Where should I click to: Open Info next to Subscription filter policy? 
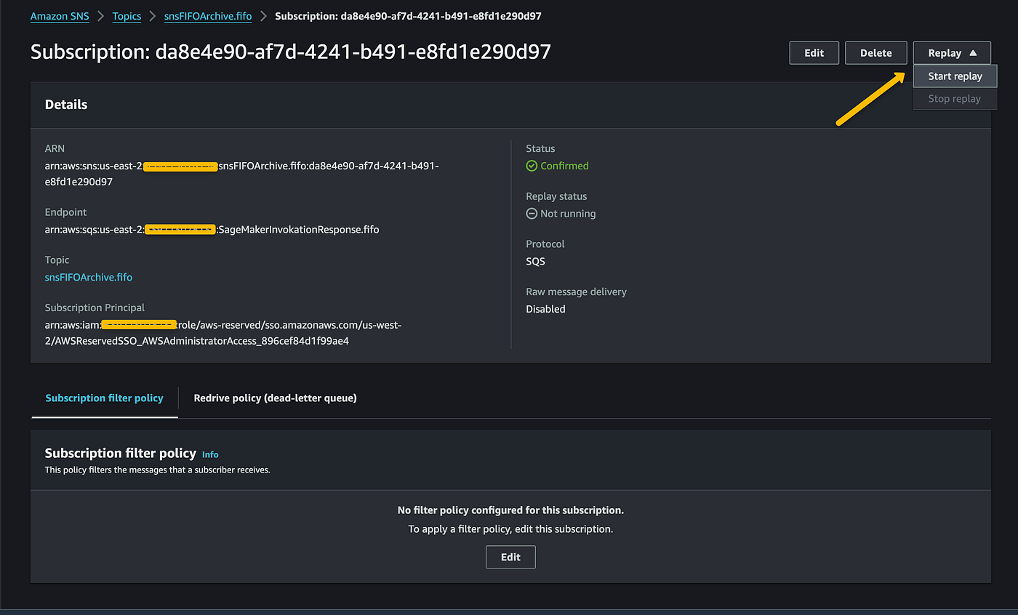coord(210,454)
